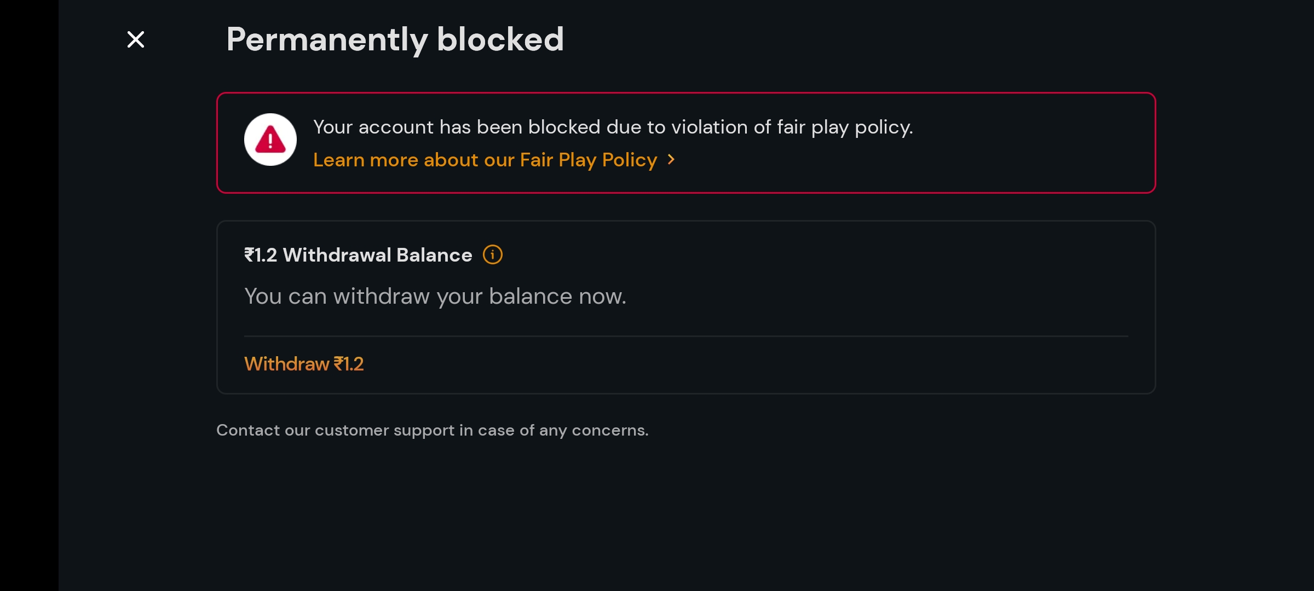
Task: Tap the white circle behind the warning symbol
Action: [252, 126]
